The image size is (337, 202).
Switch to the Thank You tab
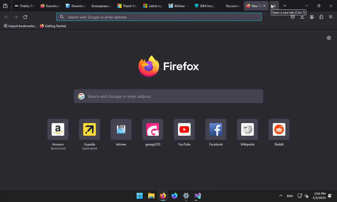127,6
